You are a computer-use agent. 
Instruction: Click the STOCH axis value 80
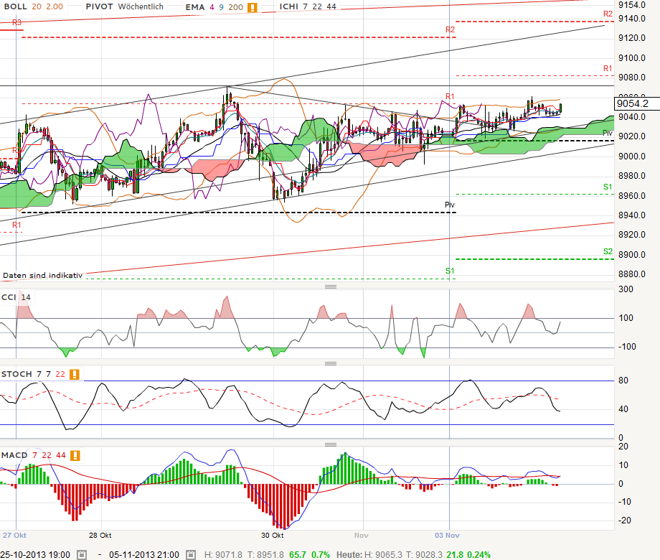tap(623, 381)
